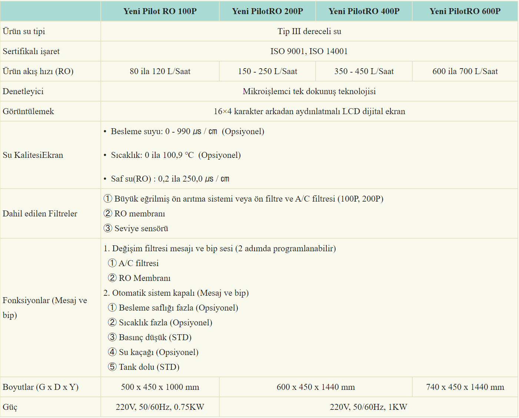This screenshot has height=418, width=519.
Task: Click the 'Güç' row label
Action: click(10, 407)
